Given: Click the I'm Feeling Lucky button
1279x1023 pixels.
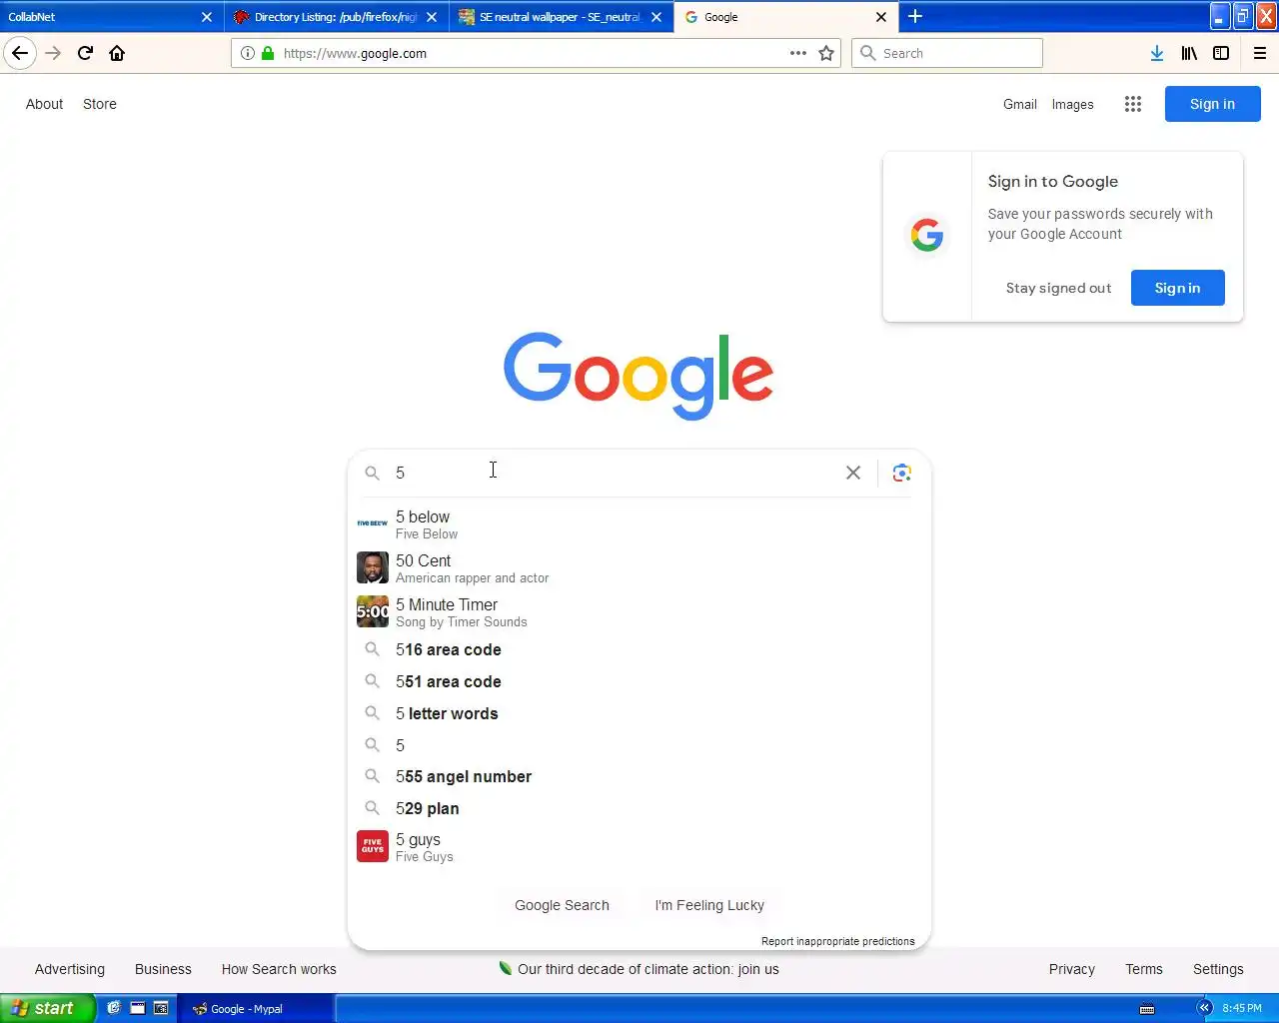Looking at the screenshot, I should [x=709, y=905].
